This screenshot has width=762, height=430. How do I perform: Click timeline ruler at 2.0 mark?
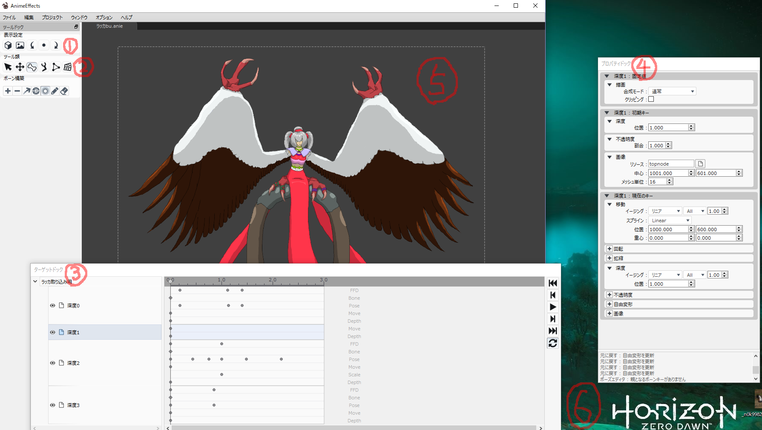pos(273,281)
